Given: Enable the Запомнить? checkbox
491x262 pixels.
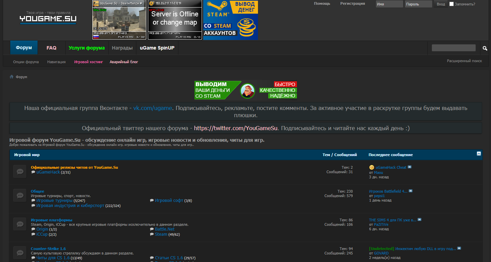Looking at the screenshot, I should 451,4.
